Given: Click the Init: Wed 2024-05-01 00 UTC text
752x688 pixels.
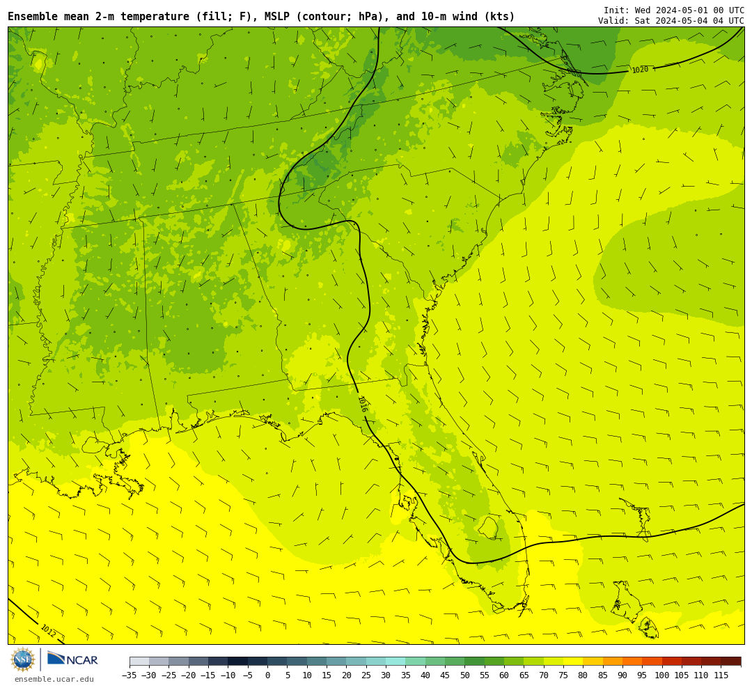Looking at the screenshot, I should [x=674, y=10].
